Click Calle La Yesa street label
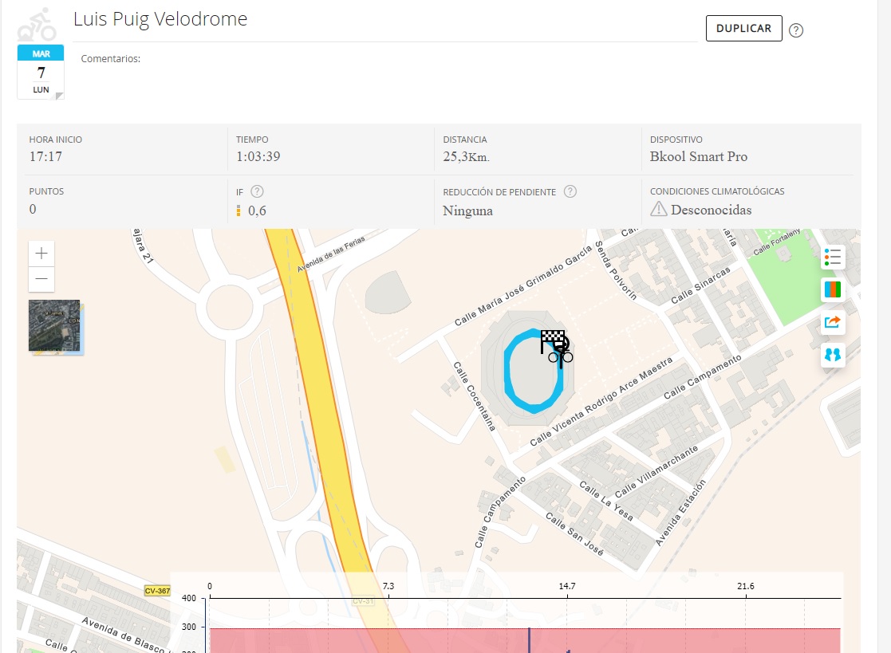This screenshot has height=653, width=891. coord(605,501)
